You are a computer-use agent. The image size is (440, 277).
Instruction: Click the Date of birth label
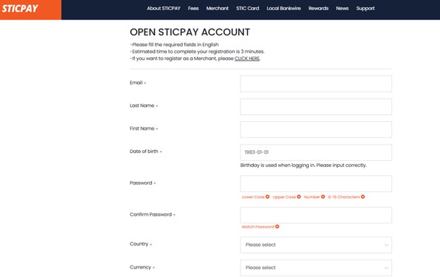(x=144, y=152)
